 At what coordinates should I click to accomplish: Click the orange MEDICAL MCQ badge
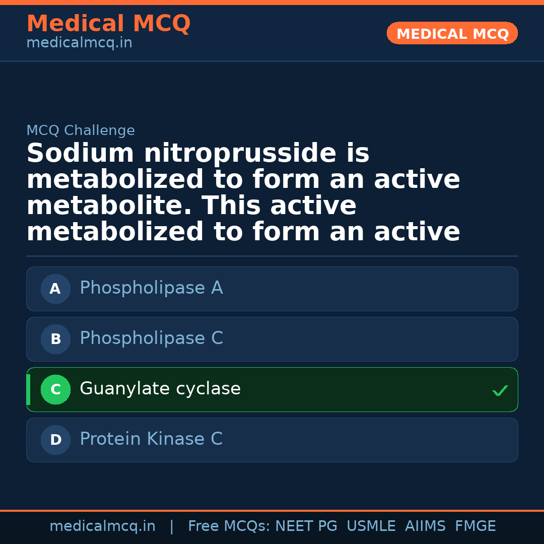click(452, 33)
